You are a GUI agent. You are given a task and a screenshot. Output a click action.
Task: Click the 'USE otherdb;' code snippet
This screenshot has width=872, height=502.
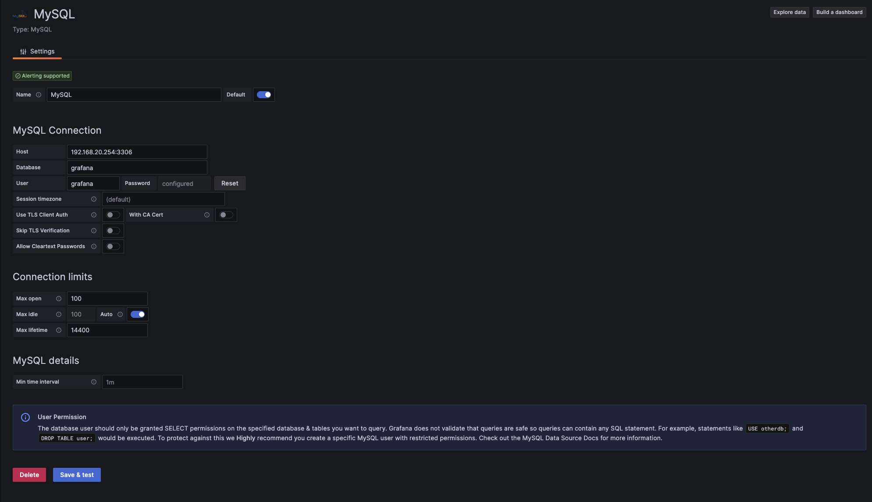(767, 428)
